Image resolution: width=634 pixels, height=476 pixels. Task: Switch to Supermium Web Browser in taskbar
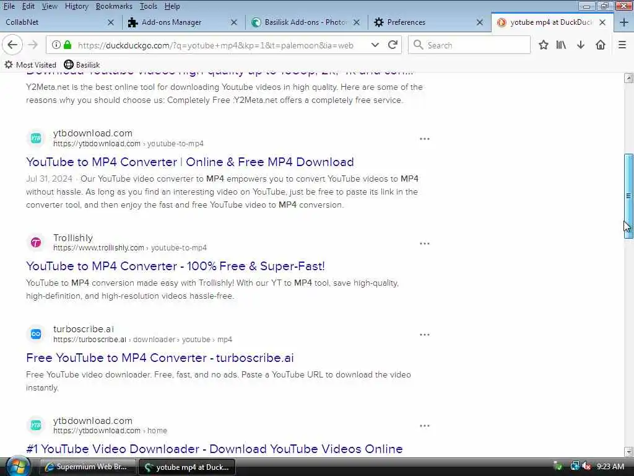pos(87,467)
